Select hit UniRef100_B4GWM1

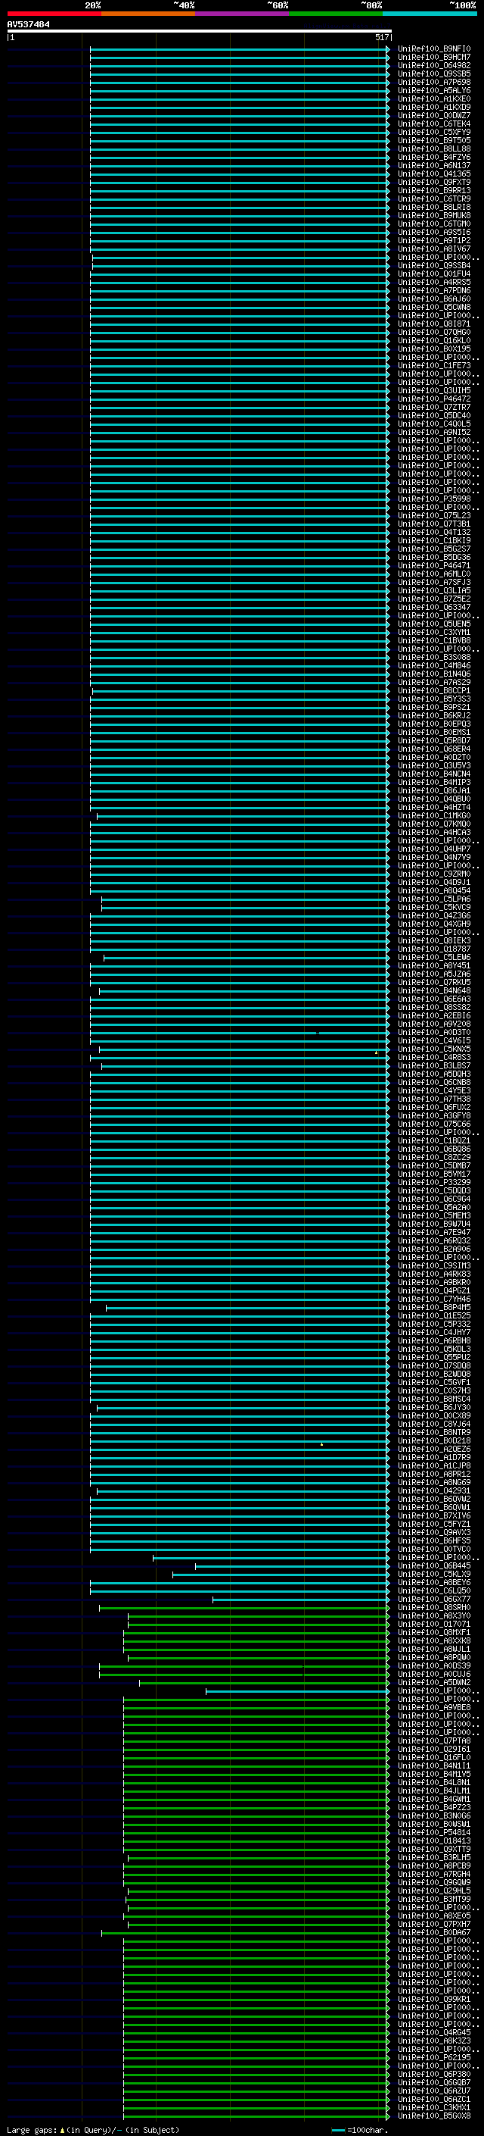(433, 1800)
